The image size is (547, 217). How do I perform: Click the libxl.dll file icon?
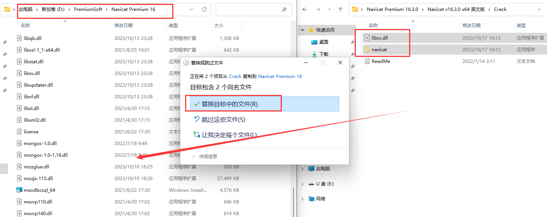coord(19,108)
